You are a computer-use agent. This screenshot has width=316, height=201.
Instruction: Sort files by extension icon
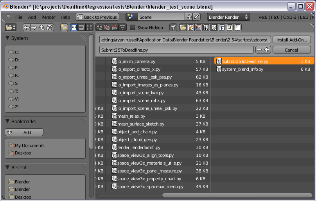(x=107, y=27)
